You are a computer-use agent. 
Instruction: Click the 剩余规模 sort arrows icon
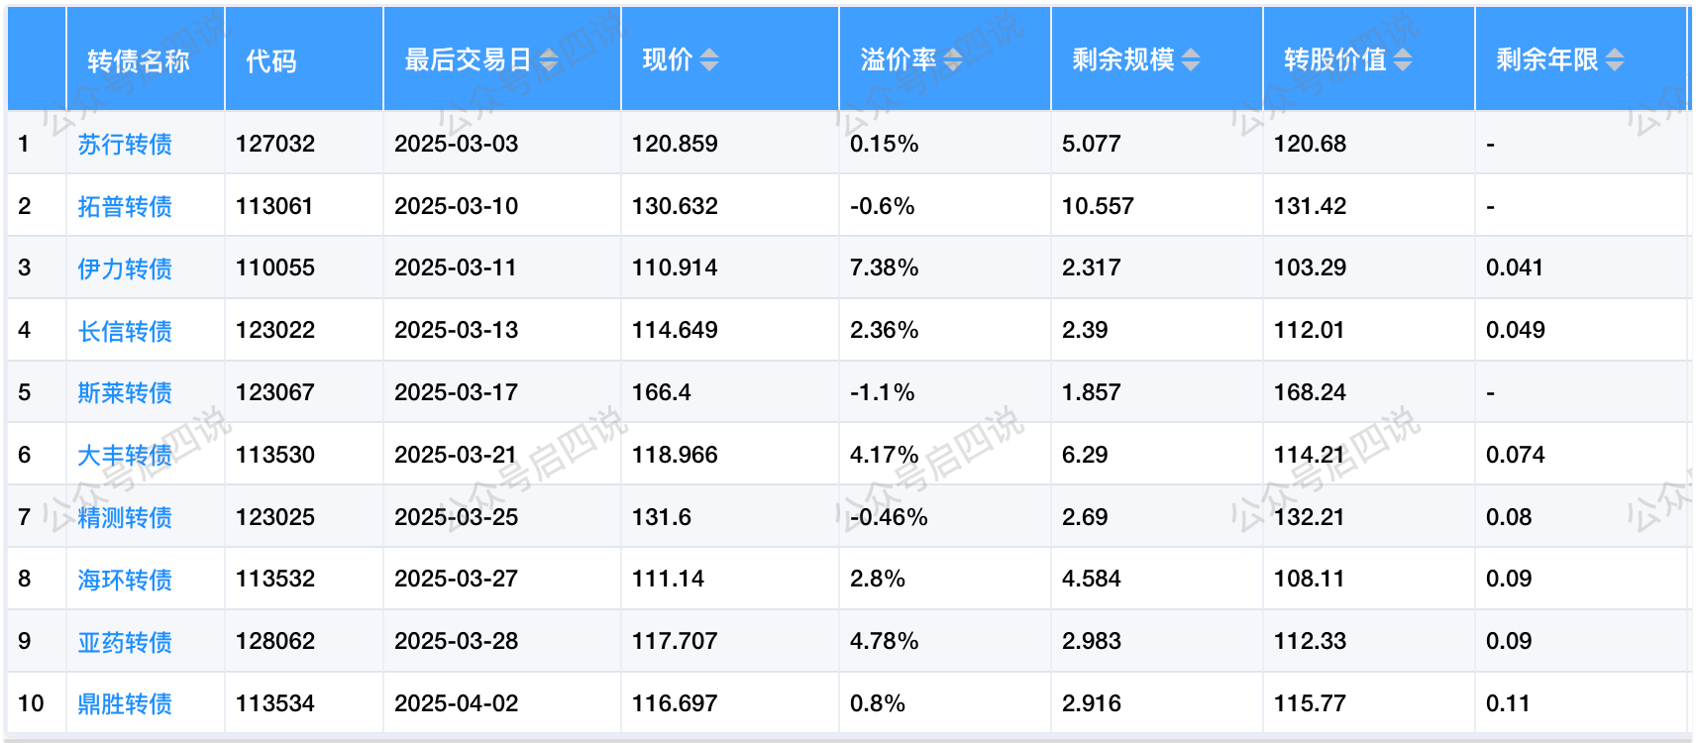[x=1191, y=60]
